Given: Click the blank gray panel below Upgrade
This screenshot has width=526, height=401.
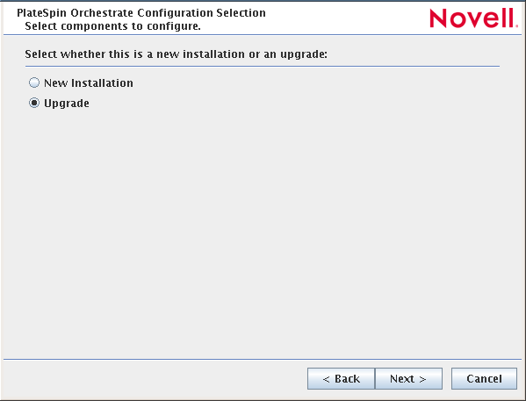Looking at the screenshot, I should (x=263, y=232).
